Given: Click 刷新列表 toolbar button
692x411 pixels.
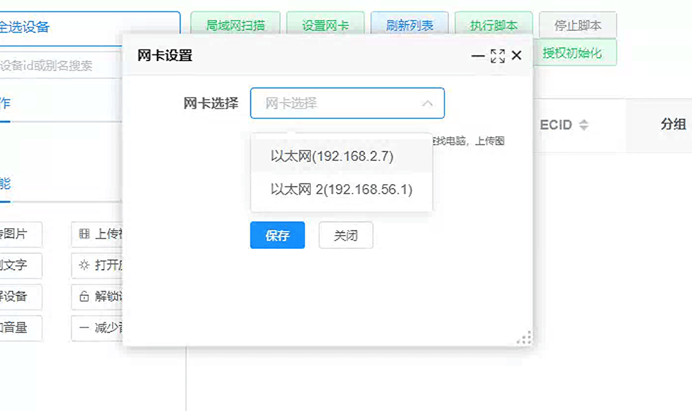Looking at the screenshot, I should click(x=409, y=25).
